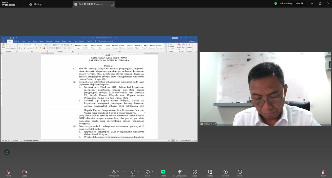The width and height of the screenshot is (332, 178).
Task: Toggle show paragraph marks
Action: point(71,45)
